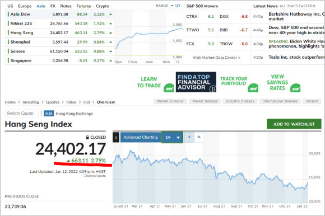Switch to the US markets tab
The image size is (325, 216).
click(x=10, y=6)
